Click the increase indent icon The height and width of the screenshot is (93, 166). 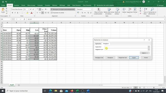[x=48, y=13]
